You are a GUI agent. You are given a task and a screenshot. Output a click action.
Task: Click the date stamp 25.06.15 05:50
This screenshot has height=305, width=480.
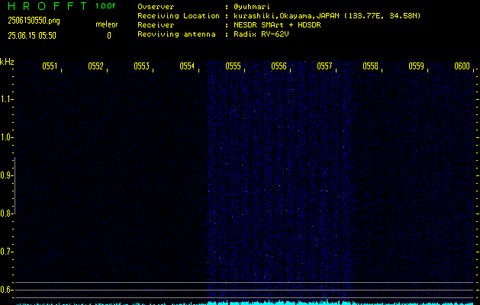(32, 36)
